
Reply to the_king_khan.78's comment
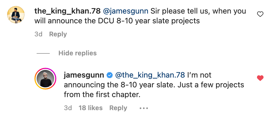[58, 34]
